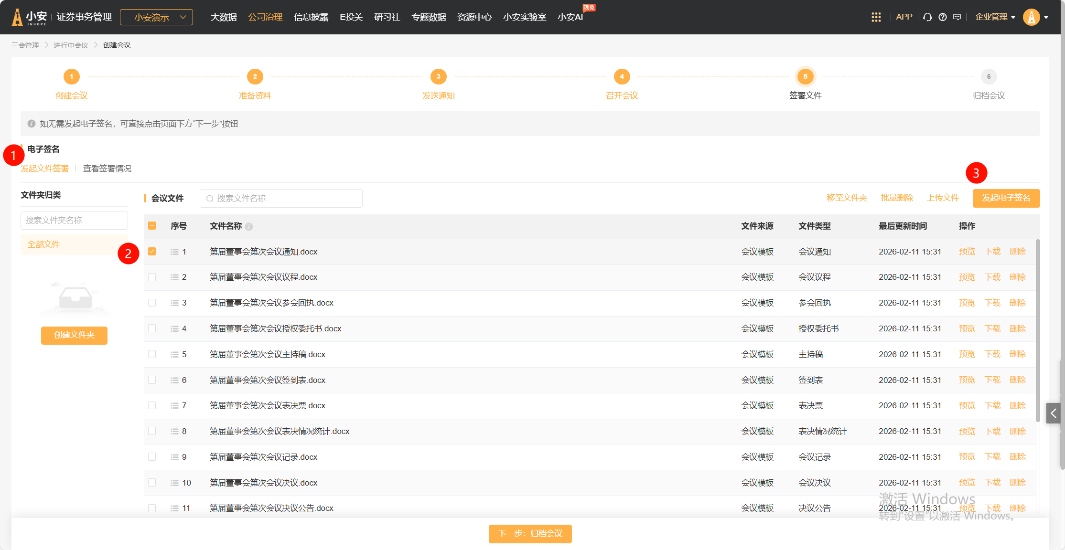Toggle the select-all checkbox in table header
Image resolution: width=1065 pixels, height=550 pixels.
152,226
